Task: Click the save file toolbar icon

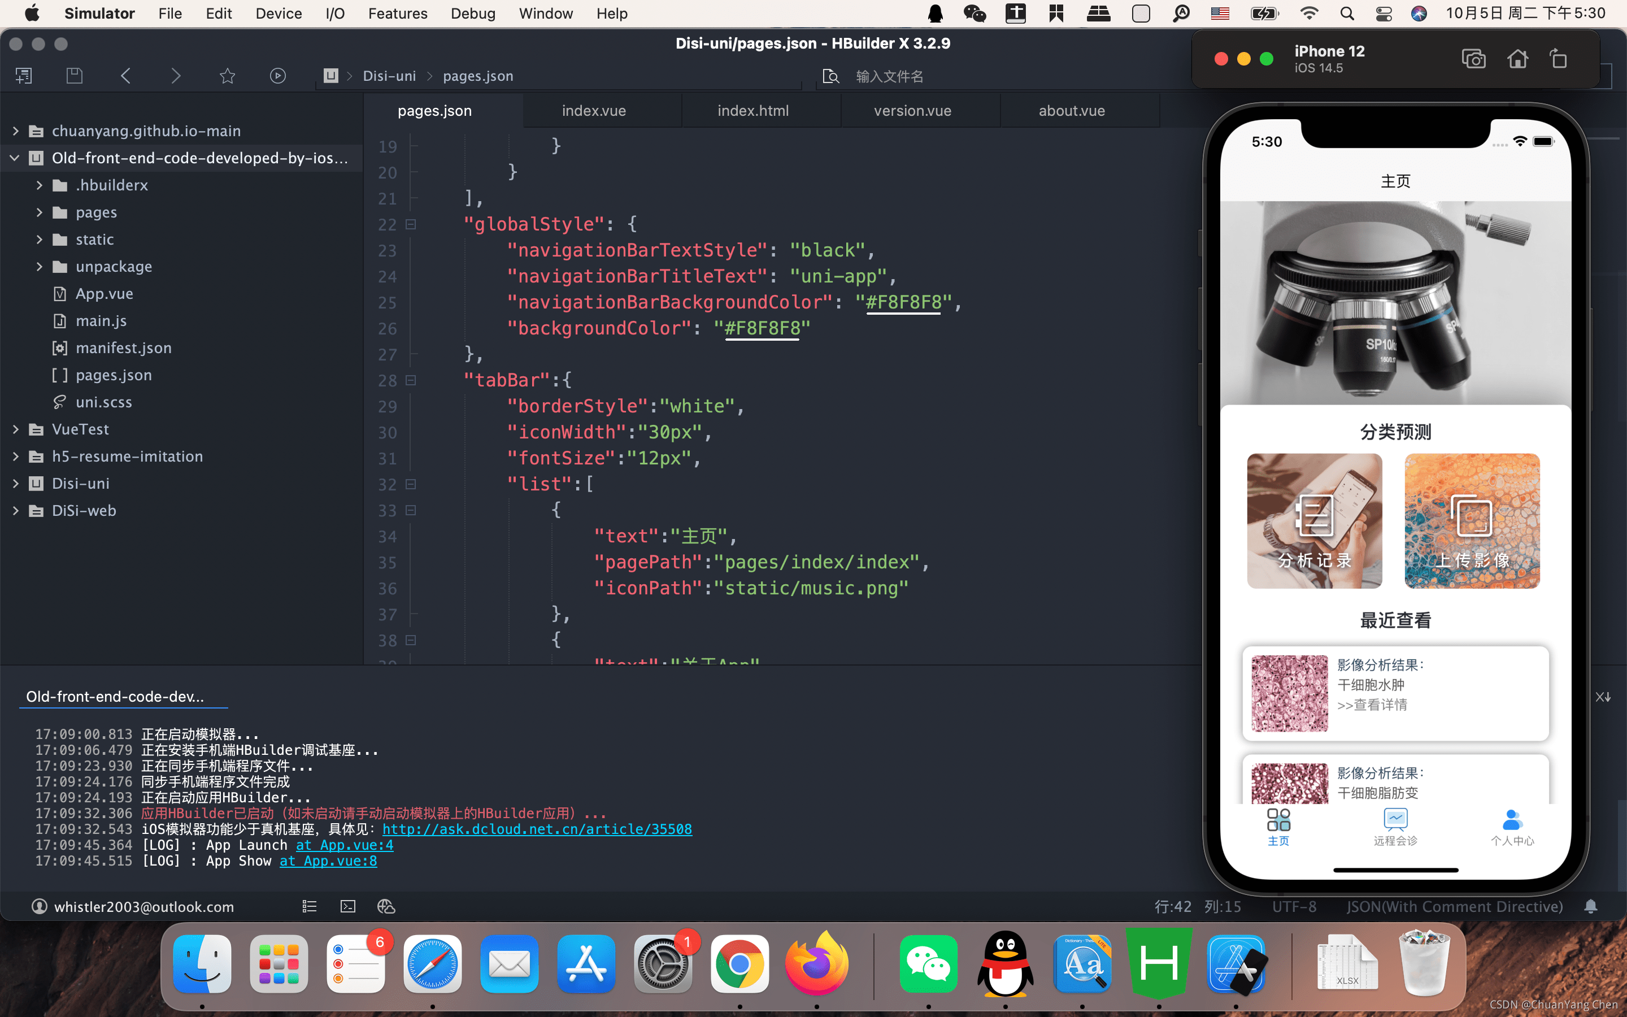Action: [x=75, y=76]
